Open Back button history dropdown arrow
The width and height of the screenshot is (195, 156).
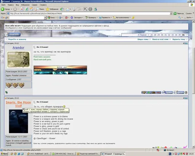(x=11, y=9)
